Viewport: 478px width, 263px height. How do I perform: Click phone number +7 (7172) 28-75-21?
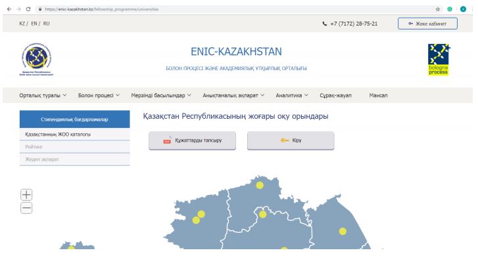354,24
